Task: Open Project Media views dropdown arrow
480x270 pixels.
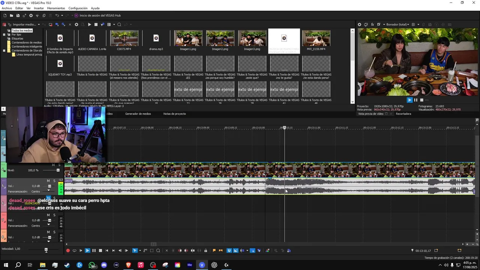Action: (x=114, y=24)
